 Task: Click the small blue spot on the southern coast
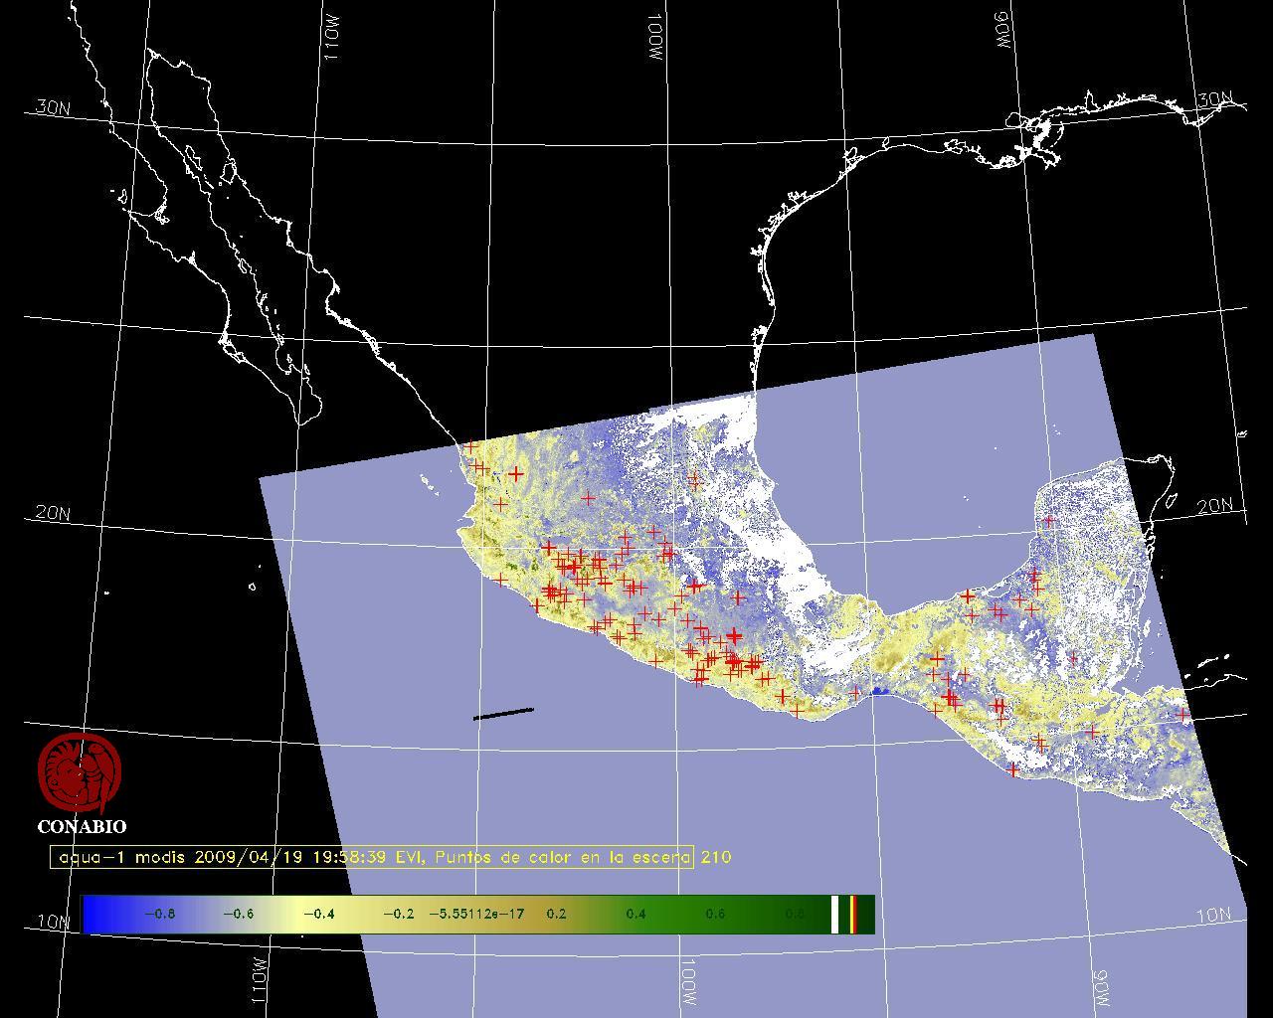tap(879, 690)
